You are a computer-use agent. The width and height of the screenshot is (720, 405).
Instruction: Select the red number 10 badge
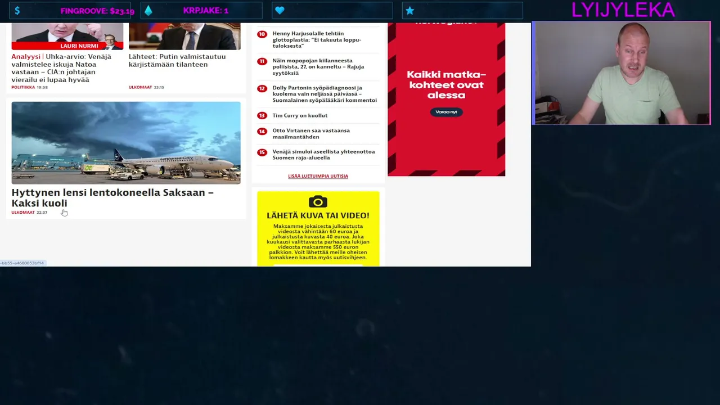coord(262,34)
